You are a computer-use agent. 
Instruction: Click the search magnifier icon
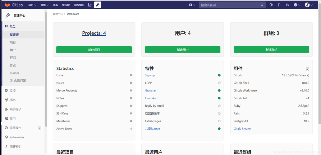(x=262, y=5)
